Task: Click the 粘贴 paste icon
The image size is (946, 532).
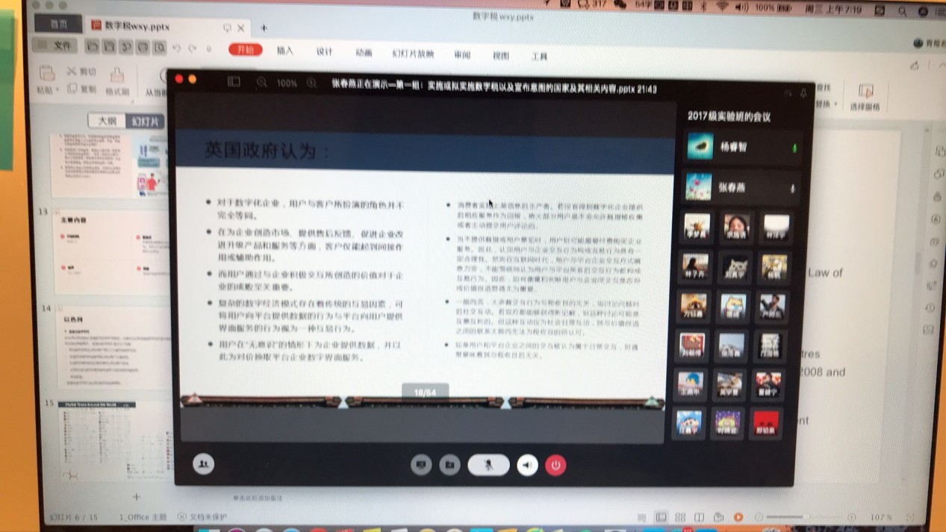Action: coord(46,74)
